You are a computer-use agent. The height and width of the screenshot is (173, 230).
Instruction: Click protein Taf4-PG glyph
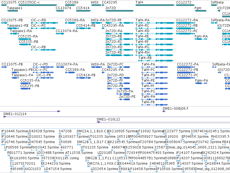tap(155, 94)
